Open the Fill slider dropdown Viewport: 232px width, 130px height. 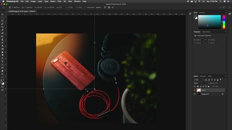(220, 86)
